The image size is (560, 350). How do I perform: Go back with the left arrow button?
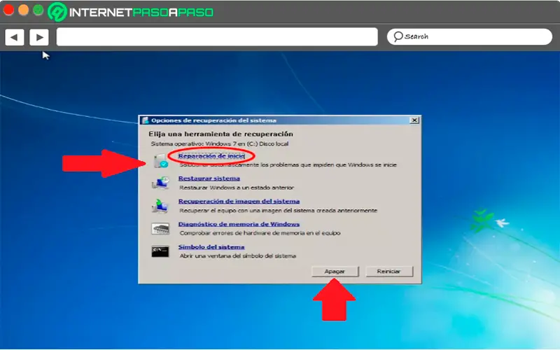[x=14, y=37]
